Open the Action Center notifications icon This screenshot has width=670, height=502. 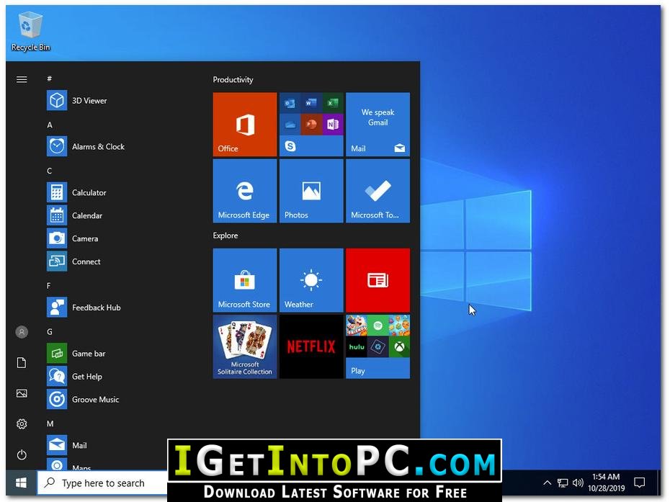click(639, 483)
